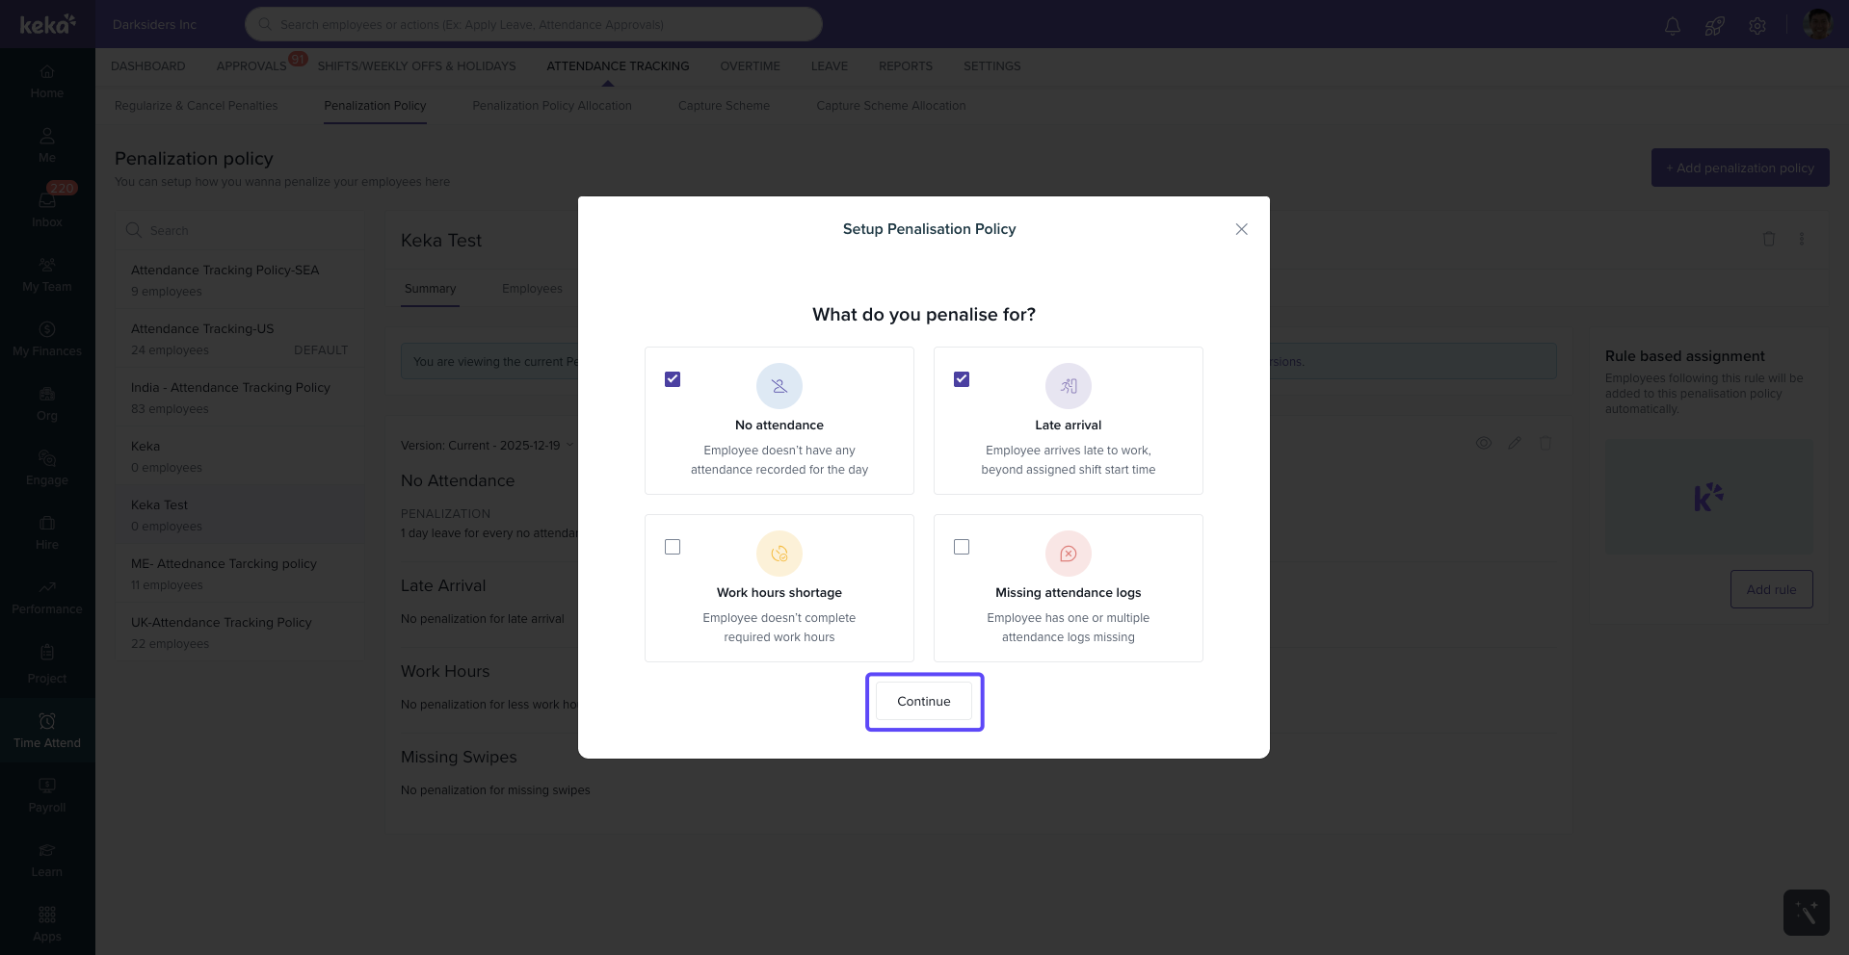Tick the Missing attendance logs checkbox
1849x955 pixels.
click(962, 547)
